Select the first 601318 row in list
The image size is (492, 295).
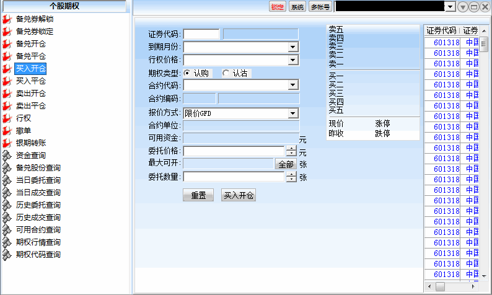click(x=452, y=42)
